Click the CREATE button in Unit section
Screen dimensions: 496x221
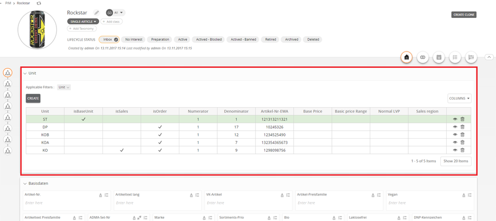pos(33,99)
